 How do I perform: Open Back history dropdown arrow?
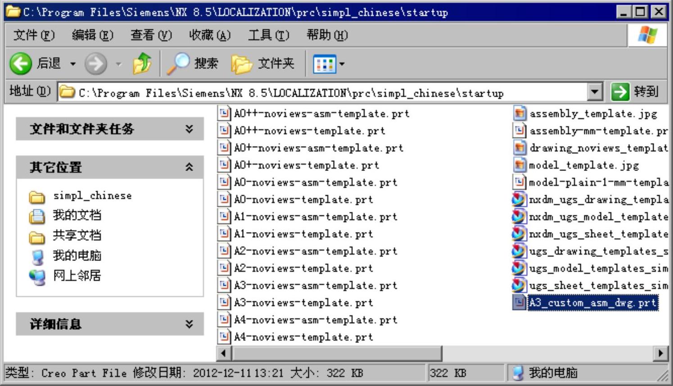pos(72,64)
